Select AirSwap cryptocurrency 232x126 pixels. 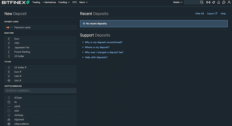point(40,115)
